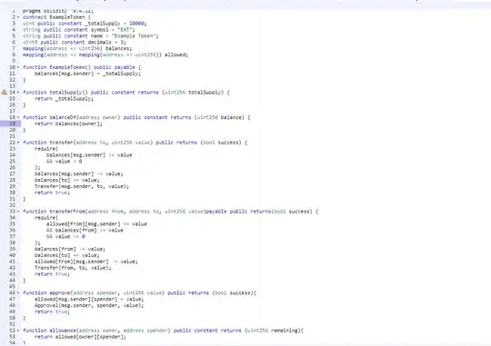Click 'Approval(msg.sender, spender, value);' line
The image size is (491, 346).
coord(89,305)
